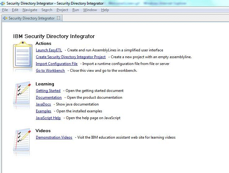Click the window title bar text
Screen dimensions: 229x173
55,3
